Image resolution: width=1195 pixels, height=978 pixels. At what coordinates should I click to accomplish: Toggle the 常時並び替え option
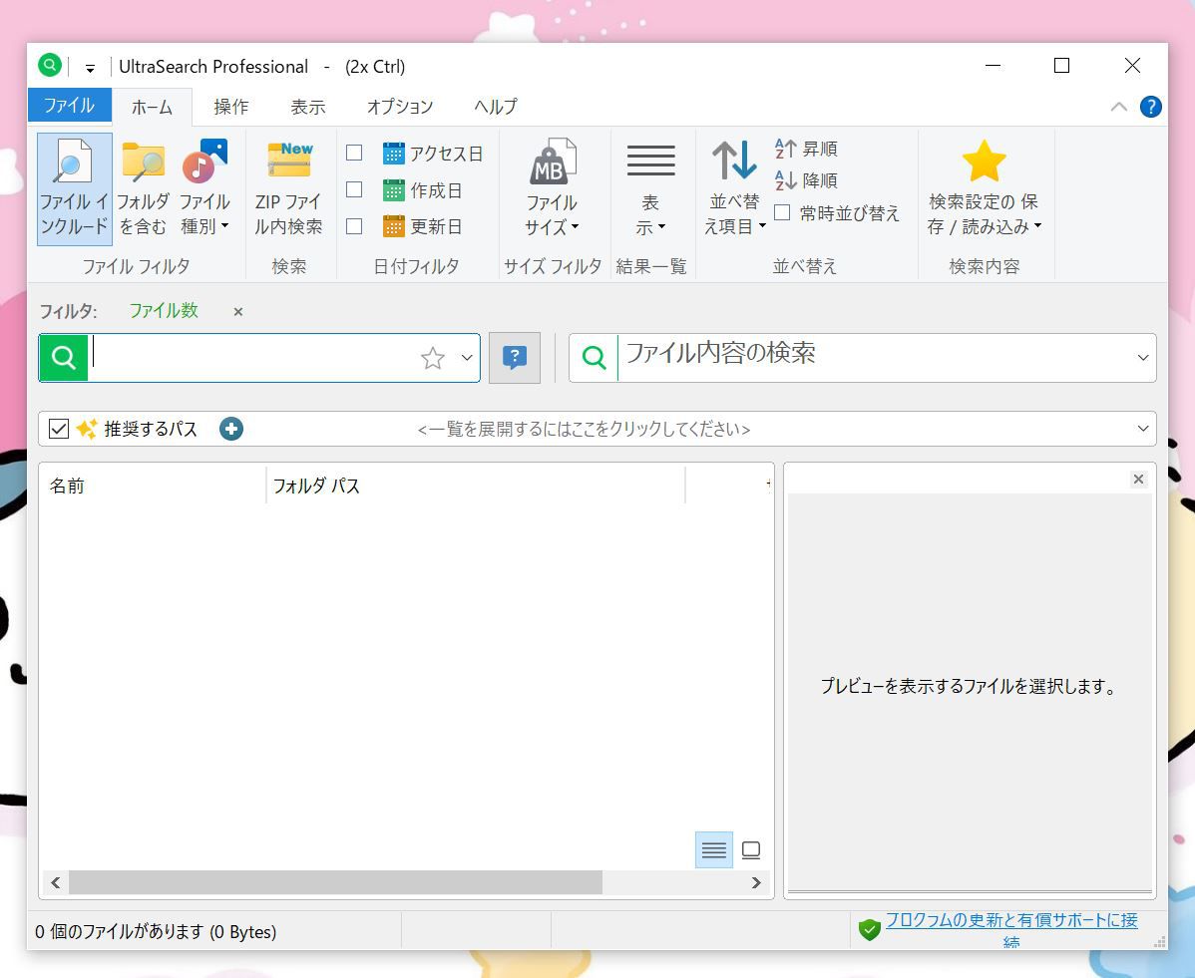point(783,212)
